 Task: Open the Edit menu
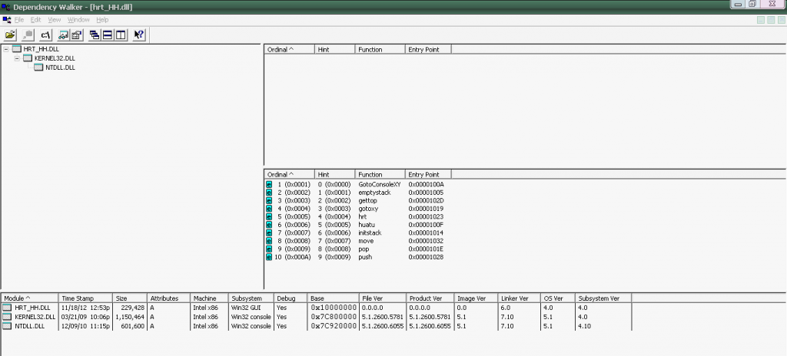(35, 20)
